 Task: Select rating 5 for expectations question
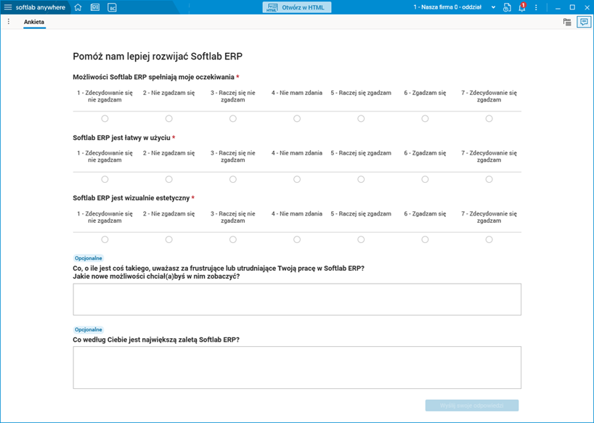(361, 119)
